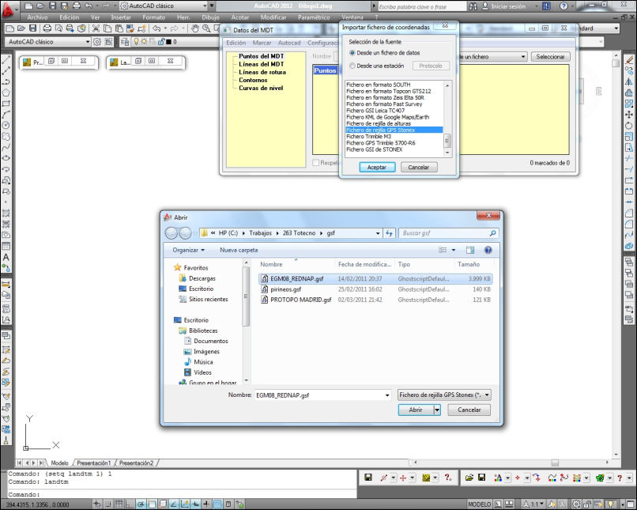
Task: Select the Polygon draw tool
Action: click(6, 93)
